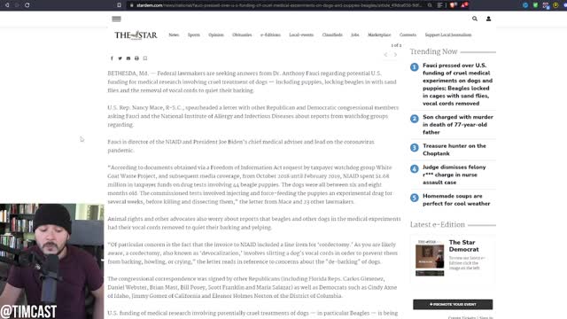Screen dimensions: 567x319
Task: Click the Promote Your Event button
Action: (x=453, y=304)
